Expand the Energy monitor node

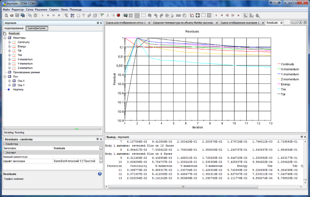10,46
